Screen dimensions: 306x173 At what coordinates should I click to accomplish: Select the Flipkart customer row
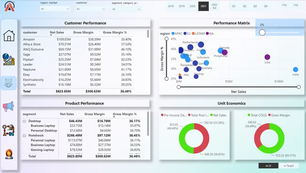77,60
